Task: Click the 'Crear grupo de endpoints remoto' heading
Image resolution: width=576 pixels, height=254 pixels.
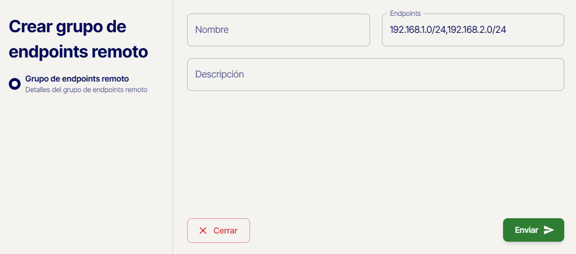Action: pyautogui.click(x=78, y=39)
